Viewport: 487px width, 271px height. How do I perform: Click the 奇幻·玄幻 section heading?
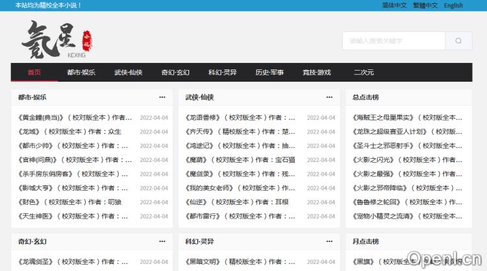tap(32, 241)
